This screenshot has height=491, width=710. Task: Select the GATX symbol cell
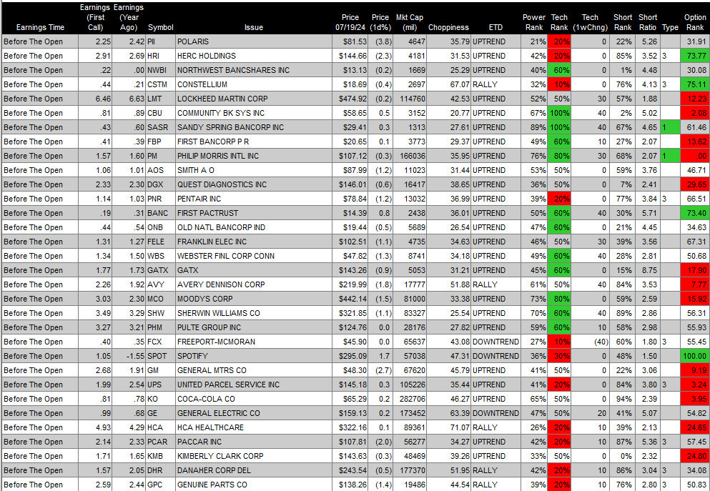click(x=161, y=271)
